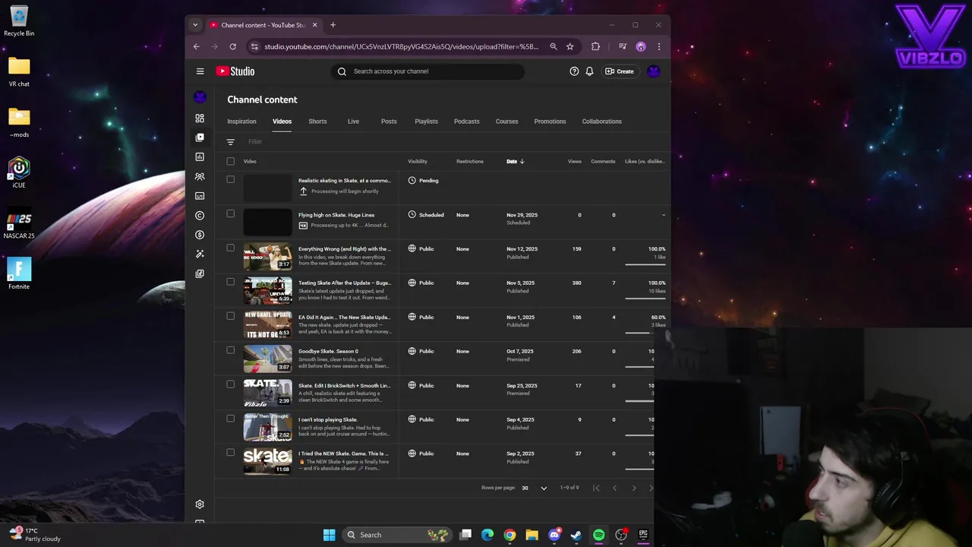Viewport: 972px width, 547px height.
Task: Open Settings gear in the Studio sidebar
Action: click(x=200, y=504)
